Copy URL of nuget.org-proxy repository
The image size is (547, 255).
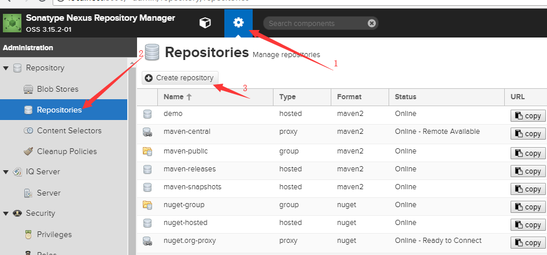(528, 243)
